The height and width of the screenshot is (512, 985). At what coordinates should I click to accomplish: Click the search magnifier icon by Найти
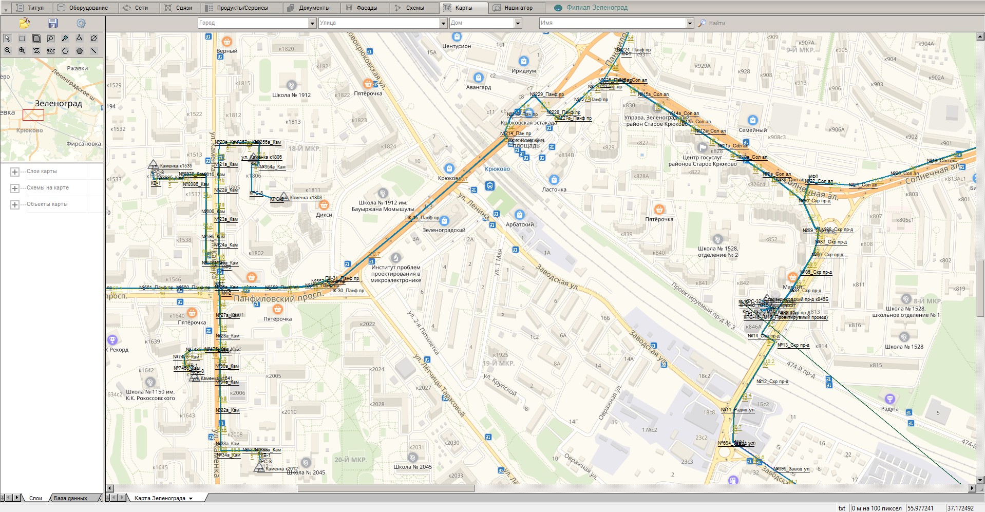click(703, 23)
